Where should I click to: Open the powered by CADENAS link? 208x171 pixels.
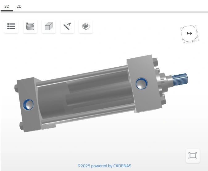[x=104, y=166]
